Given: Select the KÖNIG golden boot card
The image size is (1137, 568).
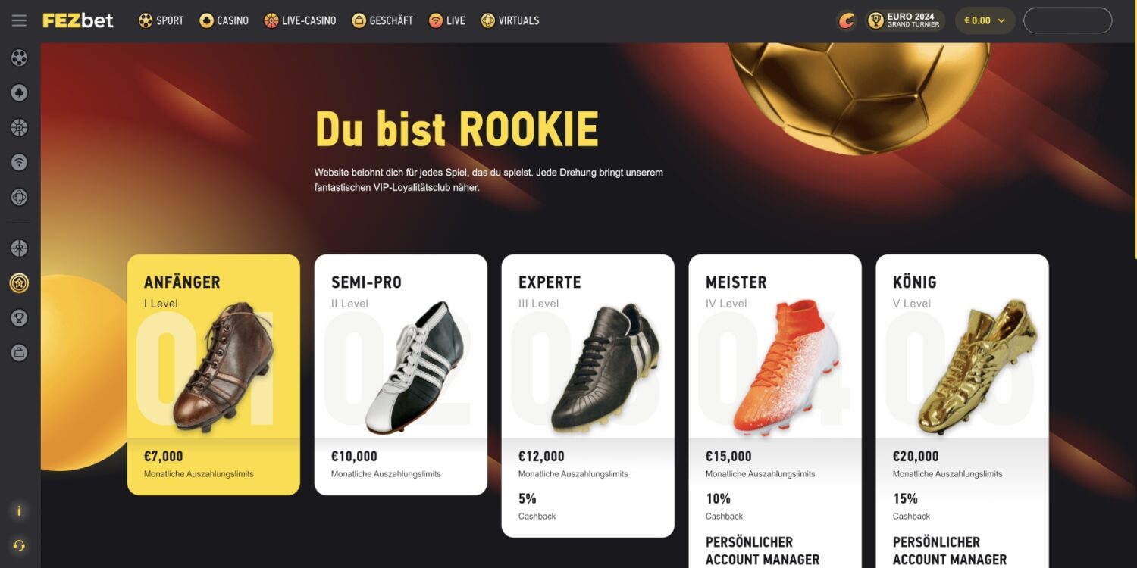Looking at the screenshot, I should (962, 411).
